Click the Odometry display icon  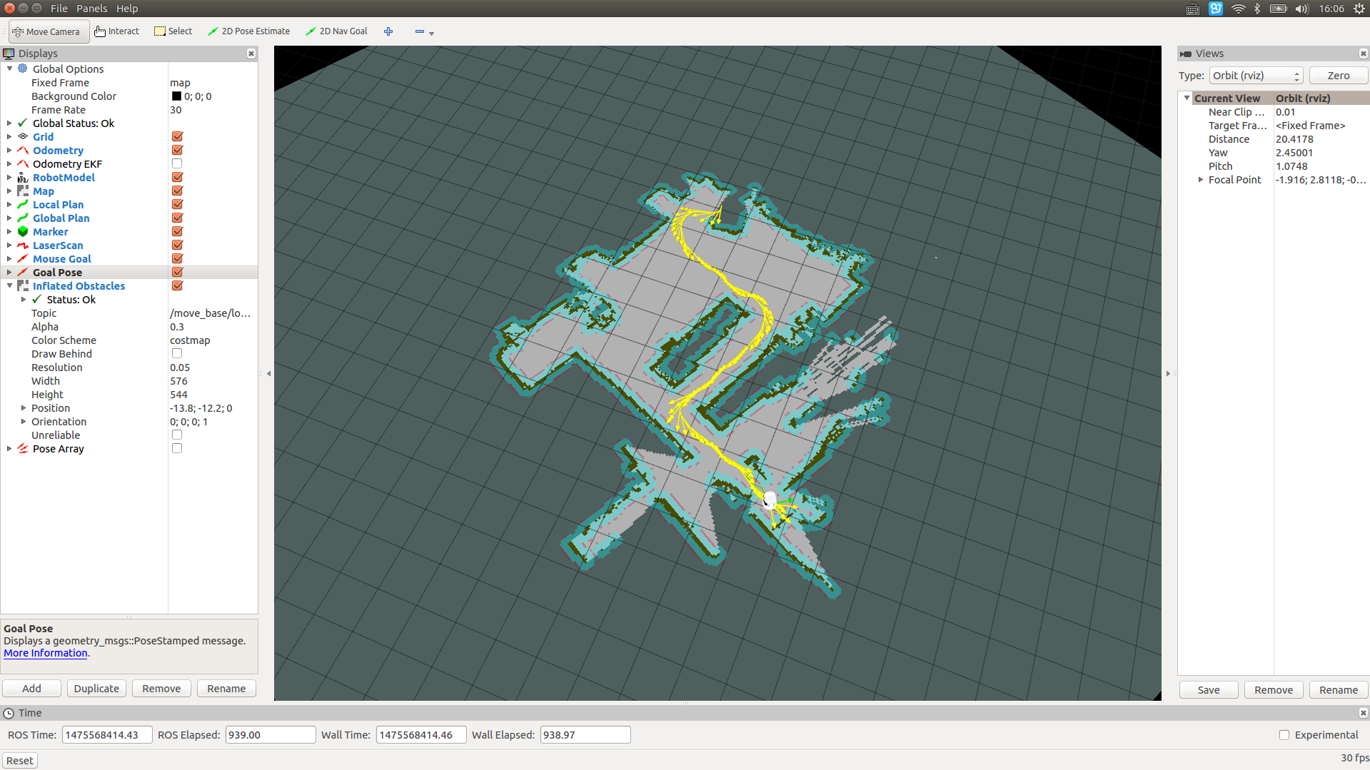click(x=23, y=150)
